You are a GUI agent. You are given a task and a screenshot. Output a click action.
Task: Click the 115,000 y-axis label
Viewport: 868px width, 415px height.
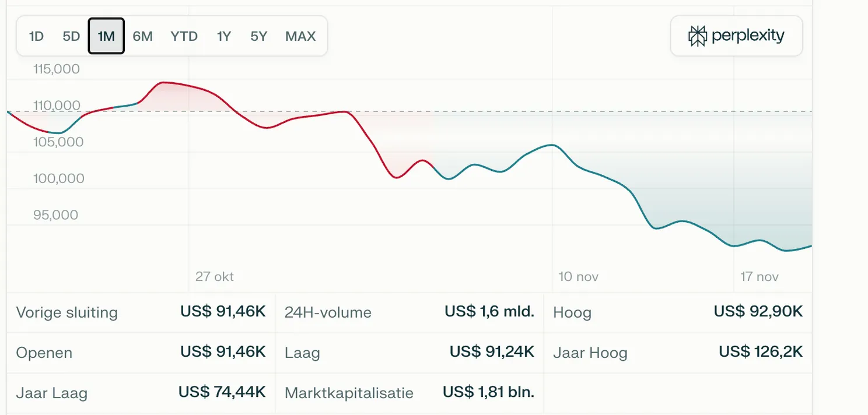click(57, 69)
